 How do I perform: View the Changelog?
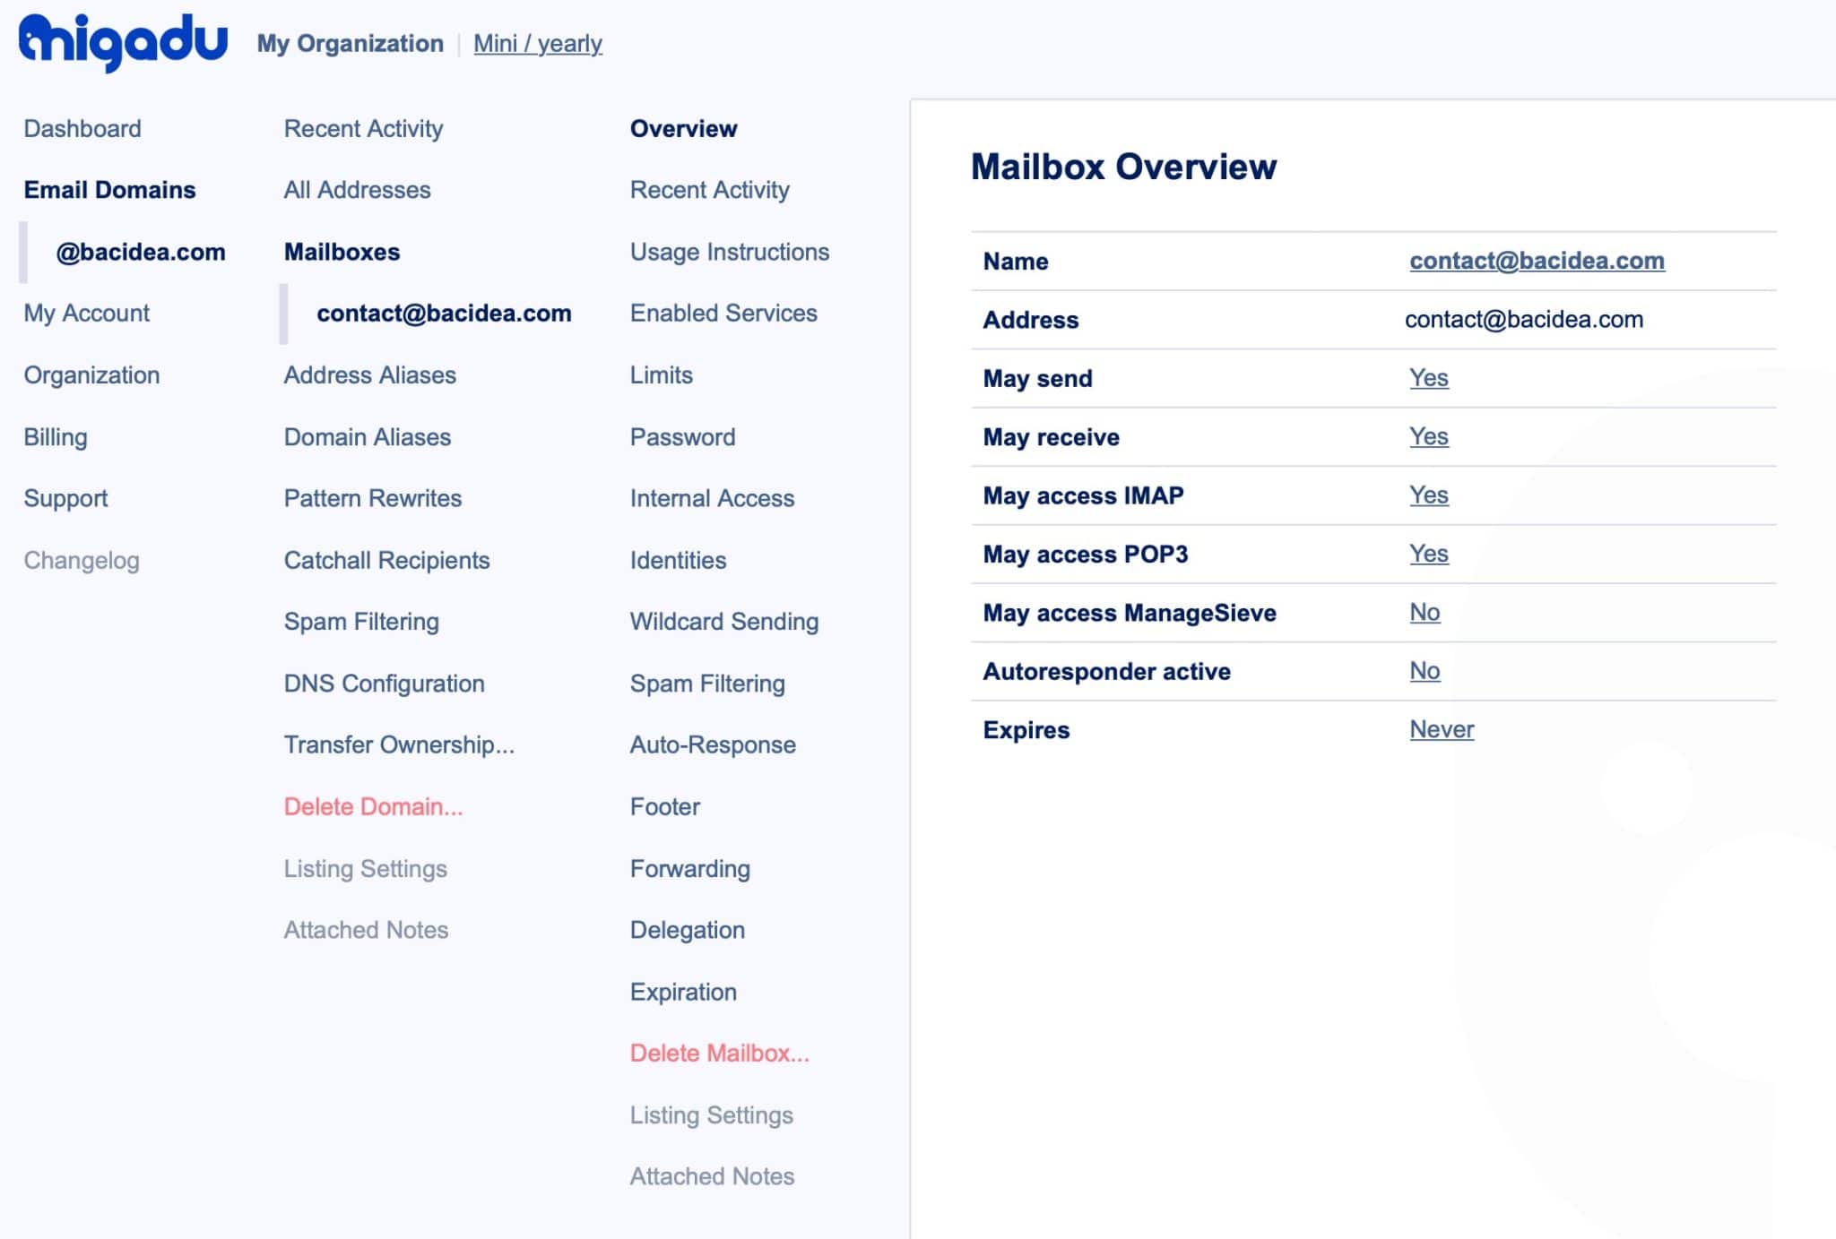coord(82,560)
